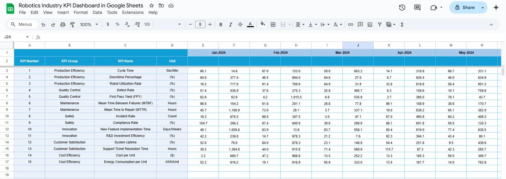Print the spreadsheet
This screenshot has width=506, height=179.
point(62,24)
